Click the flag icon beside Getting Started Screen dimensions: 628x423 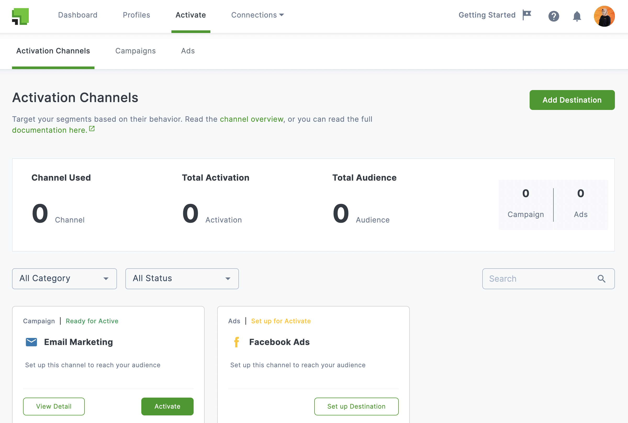coord(527,15)
